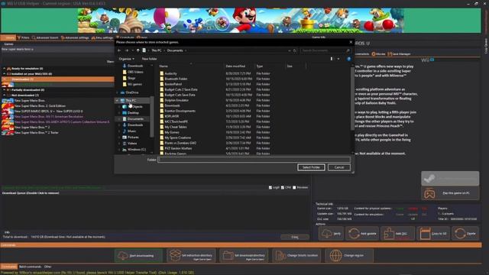
Task: Open the dialog's help icon
Action: point(348,59)
